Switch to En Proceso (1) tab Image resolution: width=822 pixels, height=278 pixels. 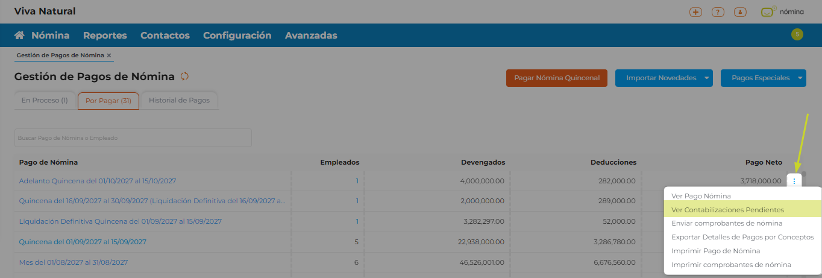pos(45,101)
